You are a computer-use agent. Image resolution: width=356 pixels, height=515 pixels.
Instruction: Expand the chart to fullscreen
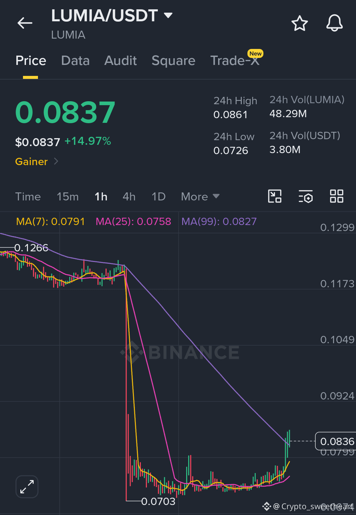tap(27, 487)
